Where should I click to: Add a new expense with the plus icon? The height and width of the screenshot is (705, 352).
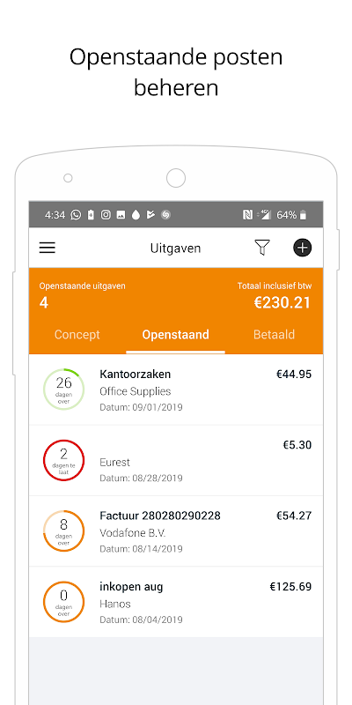point(302,248)
